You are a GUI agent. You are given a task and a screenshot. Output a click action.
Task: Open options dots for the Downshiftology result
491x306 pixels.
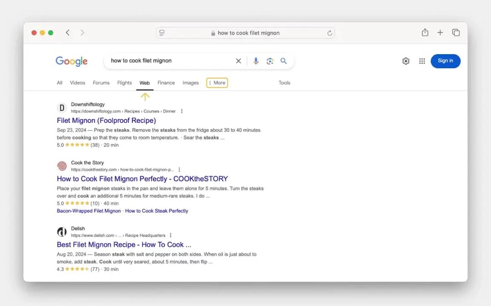[182, 111]
